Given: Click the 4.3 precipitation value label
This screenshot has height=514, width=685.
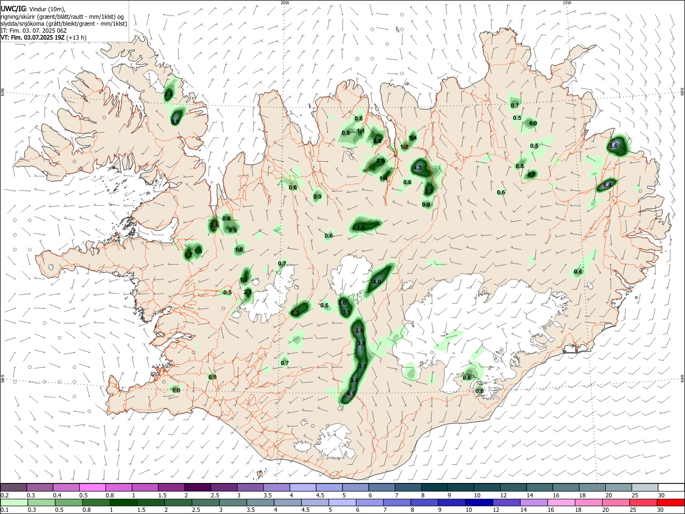Looking at the screenshot, I should [x=418, y=168].
